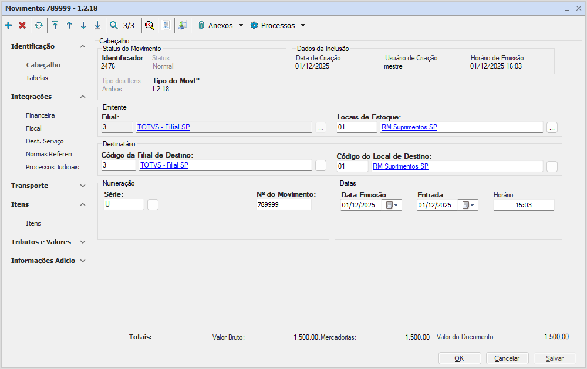This screenshot has width=587, height=369.
Task: Open lookup for Locais de Estoque
Action: [552, 127]
